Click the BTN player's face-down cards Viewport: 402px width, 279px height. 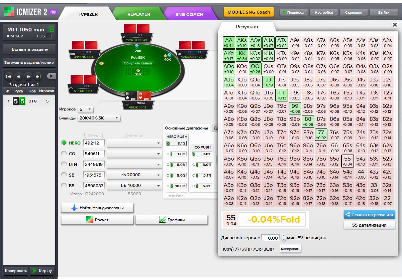point(85,45)
